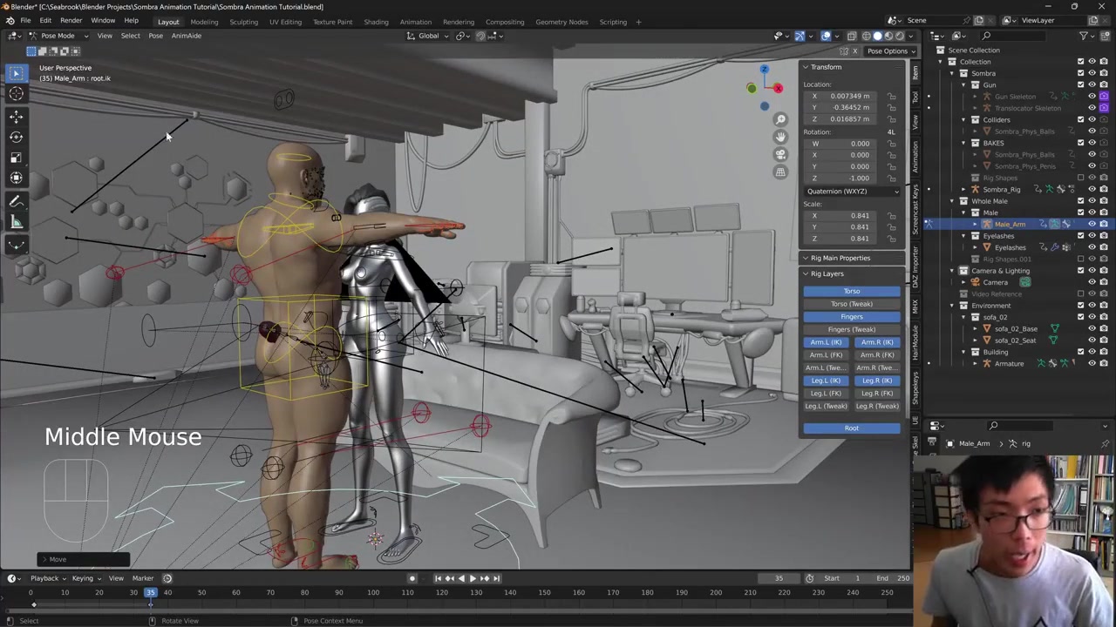Open the Quaternion (WXYZ) rotation mode dropdown
Image resolution: width=1116 pixels, height=627 pixels.
[852, 192]
